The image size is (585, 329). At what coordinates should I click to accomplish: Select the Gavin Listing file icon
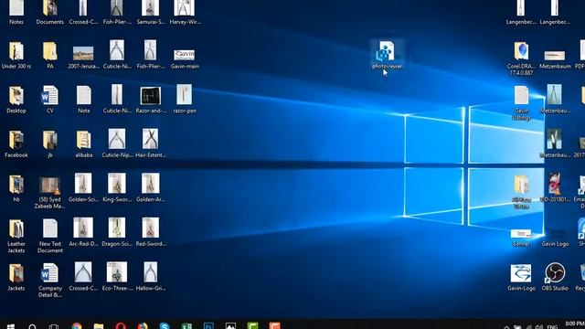tap(521, 102)
